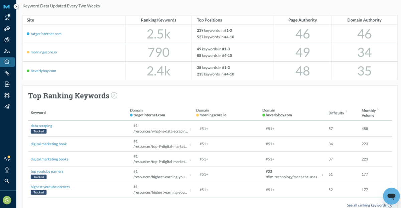Screen dimensions: 401x208
Task: Click the Monthly Volume column header
Action: 369,113
